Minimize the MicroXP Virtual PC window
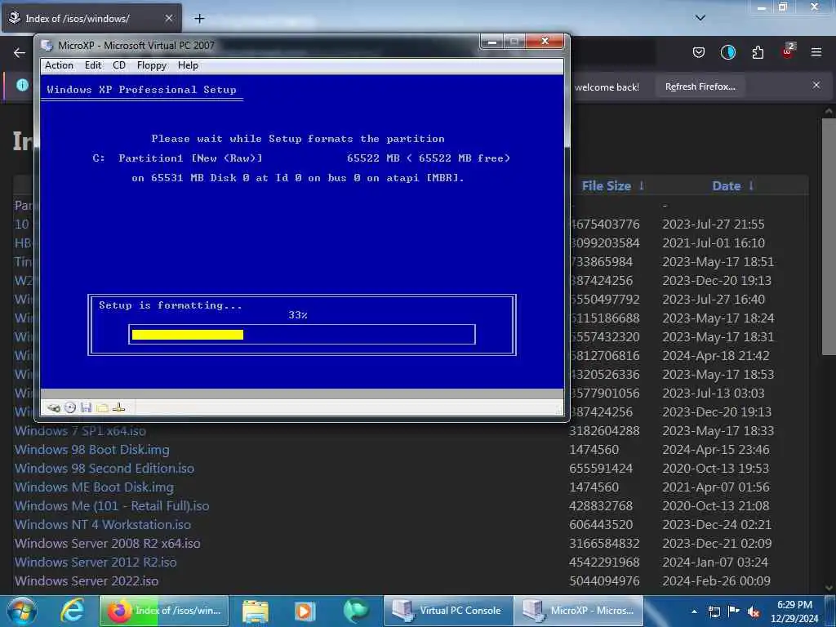 tap(491, 42)
